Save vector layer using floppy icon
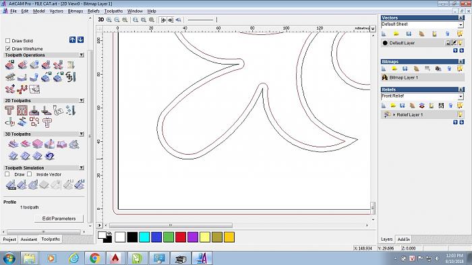The width and height of the screenshot is (472, 265). (409, 34)
